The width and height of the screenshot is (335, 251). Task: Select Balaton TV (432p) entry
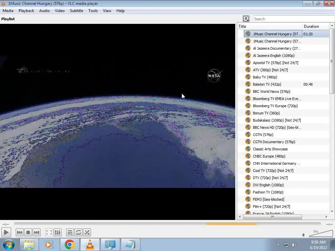283,84
